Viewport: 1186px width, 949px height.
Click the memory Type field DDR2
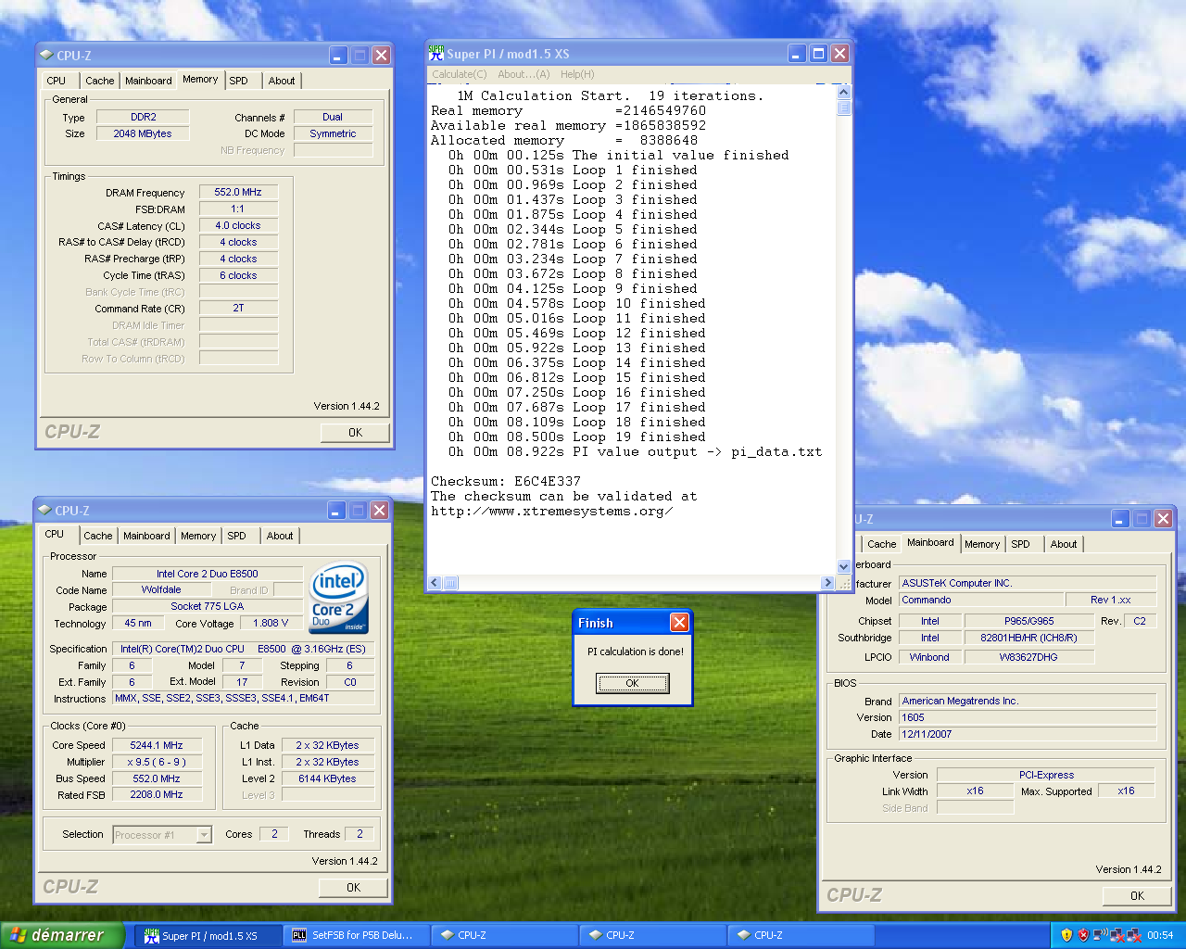[x=144, y=118]
